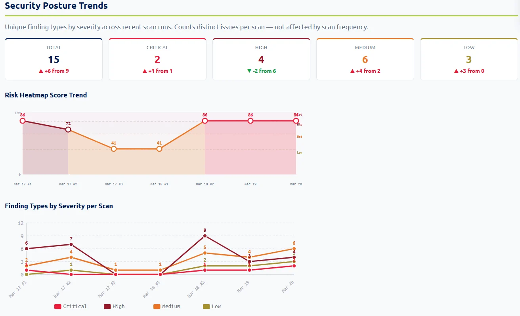520x316 pixels.
Task: Click the green -2 from 6 indicator
Action: [261, 71]
